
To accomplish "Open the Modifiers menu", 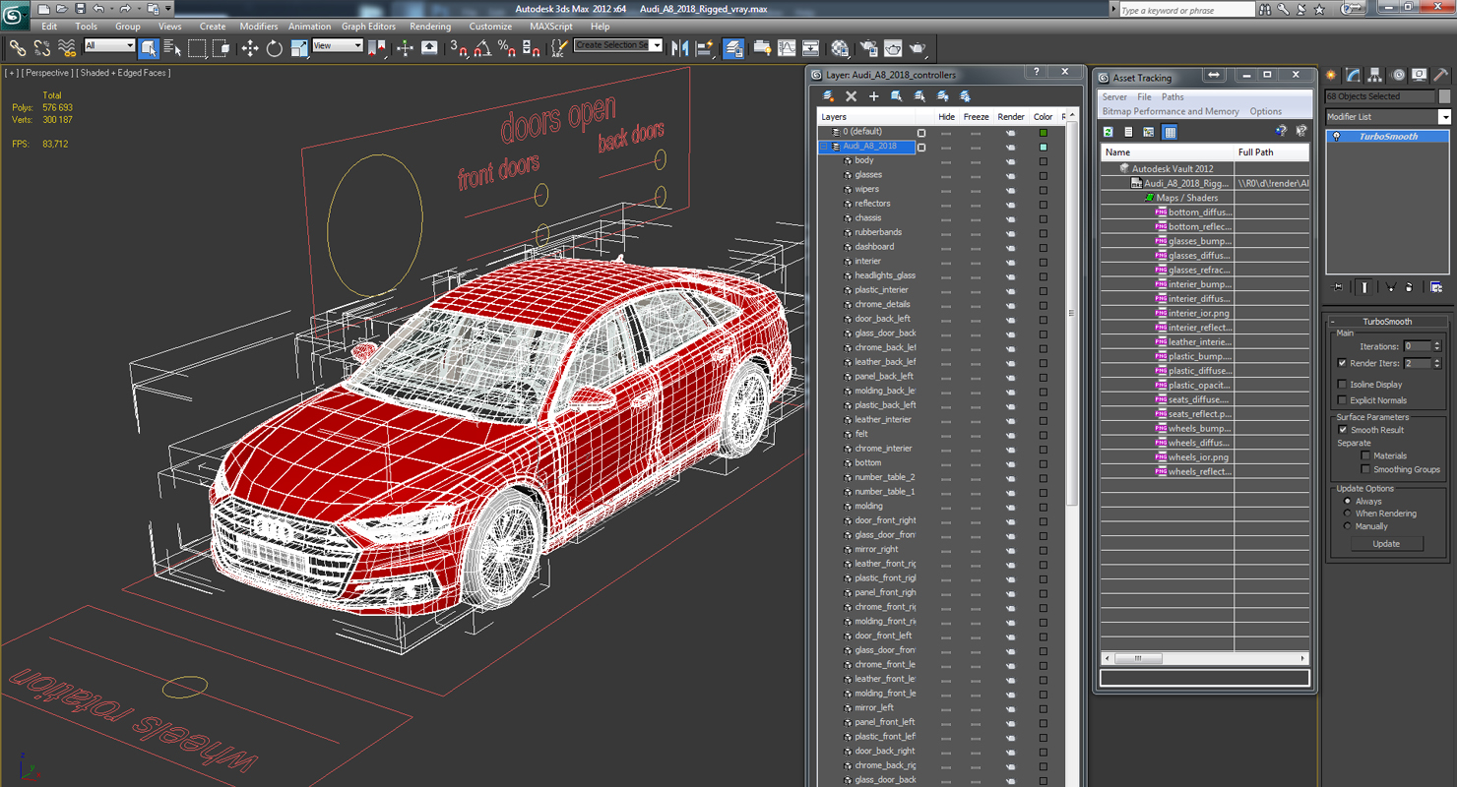I will pyautogui.click(x=259, y=27).
